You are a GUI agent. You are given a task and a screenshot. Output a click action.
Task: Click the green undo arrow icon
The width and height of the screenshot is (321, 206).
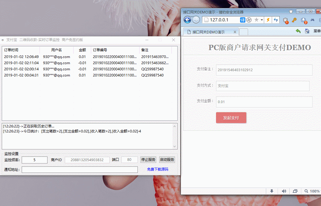[x=298, y=31]
